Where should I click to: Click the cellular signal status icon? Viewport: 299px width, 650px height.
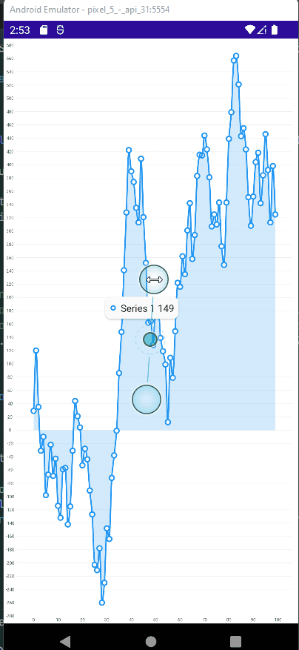(x=262, y=30)
